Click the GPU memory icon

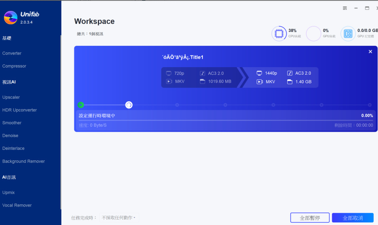pyautogui.click(x=348, y=34)
